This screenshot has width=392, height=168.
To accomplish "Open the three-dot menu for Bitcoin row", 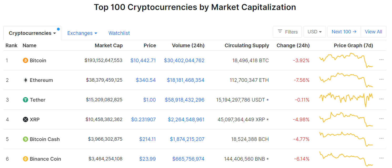I will click(381, 60).
